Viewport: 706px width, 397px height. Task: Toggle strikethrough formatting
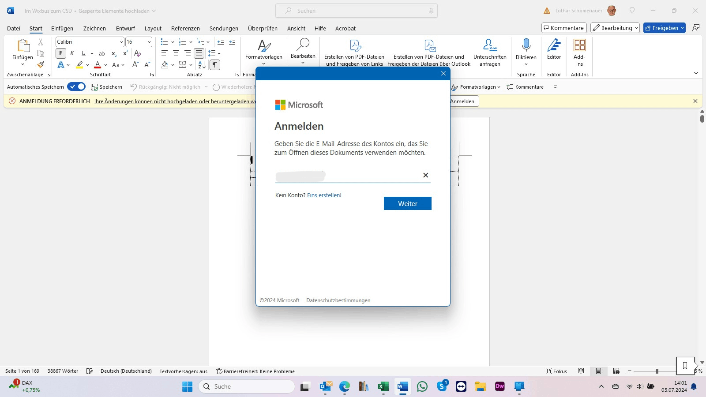point(102,53)
